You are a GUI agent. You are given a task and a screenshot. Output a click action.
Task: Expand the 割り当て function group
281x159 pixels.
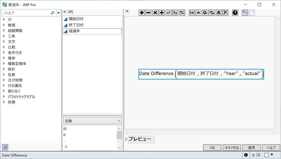[x=4, y=91]
